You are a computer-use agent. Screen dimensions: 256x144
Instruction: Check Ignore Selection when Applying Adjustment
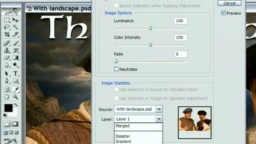point(116,6)
